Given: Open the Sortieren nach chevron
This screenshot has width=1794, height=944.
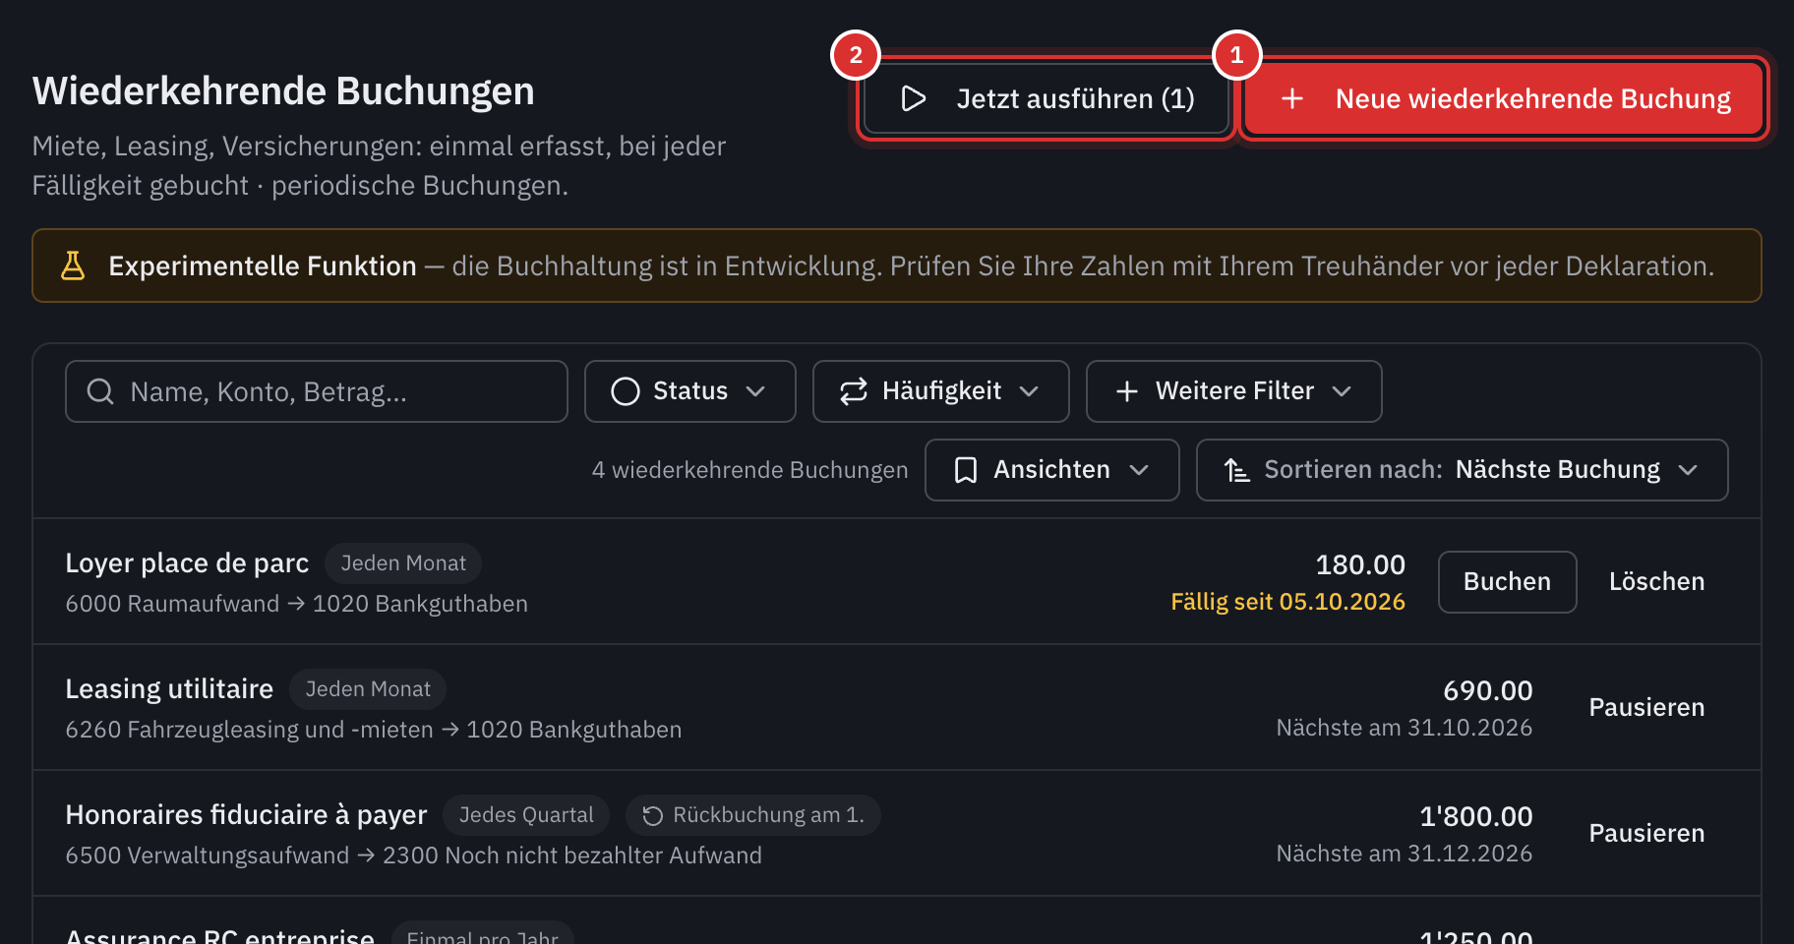Looking at the screenshot, I should [1688, 470].
